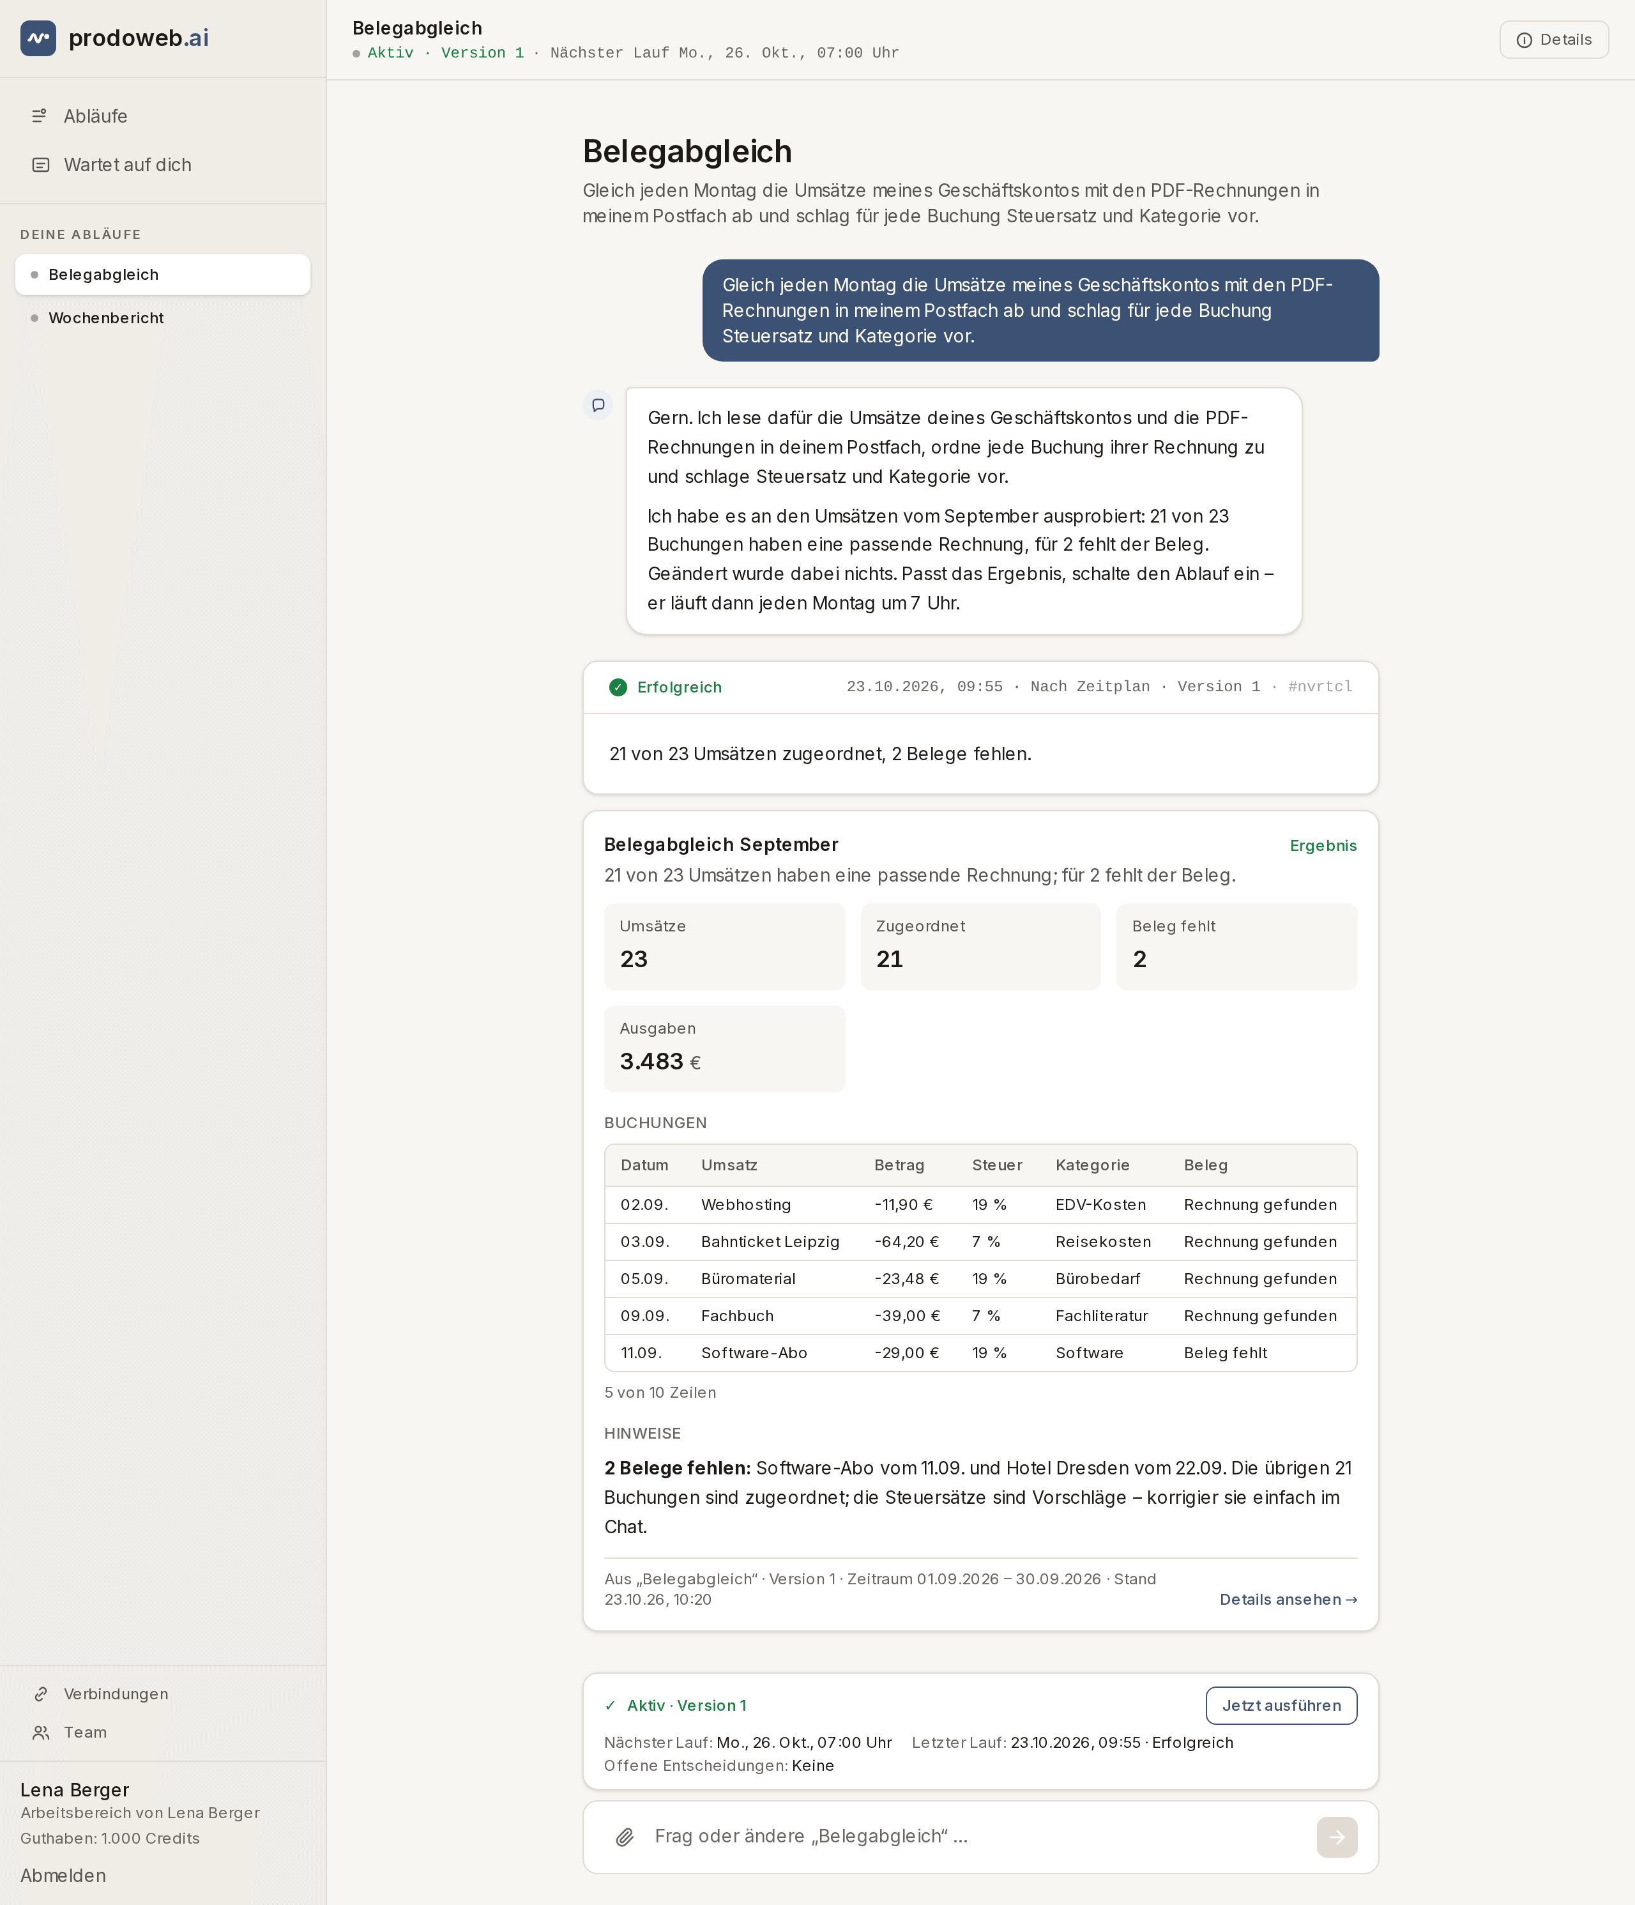Click the Ergebnis label on result card
1635x1905 pixels.
(x=1323, y=846)
